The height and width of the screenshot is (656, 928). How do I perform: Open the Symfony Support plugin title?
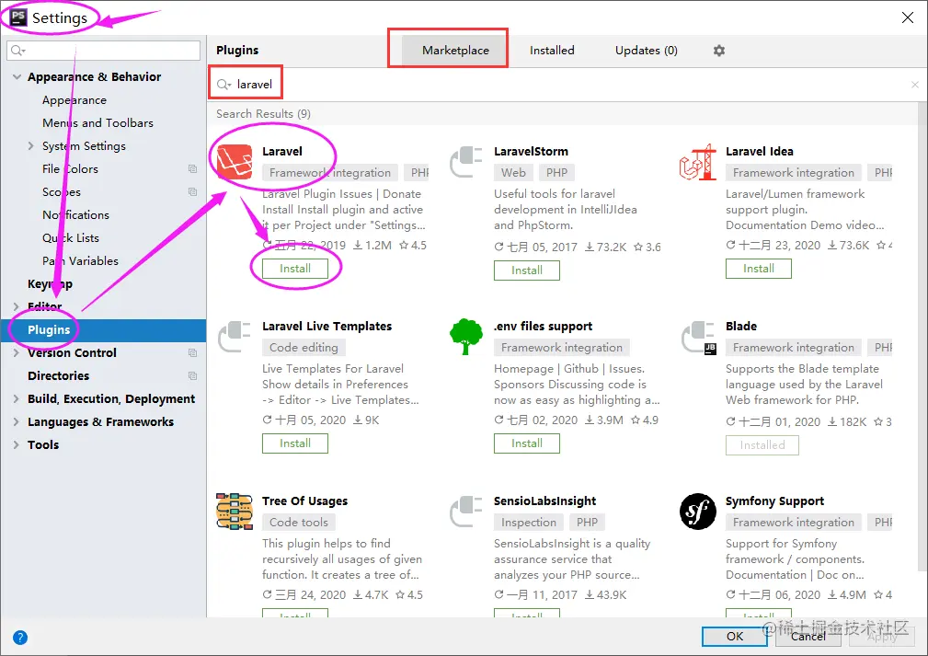tap(774, 501)
